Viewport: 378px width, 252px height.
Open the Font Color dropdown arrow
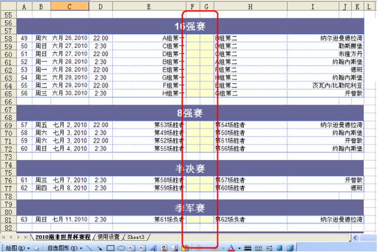click(238, 248)
